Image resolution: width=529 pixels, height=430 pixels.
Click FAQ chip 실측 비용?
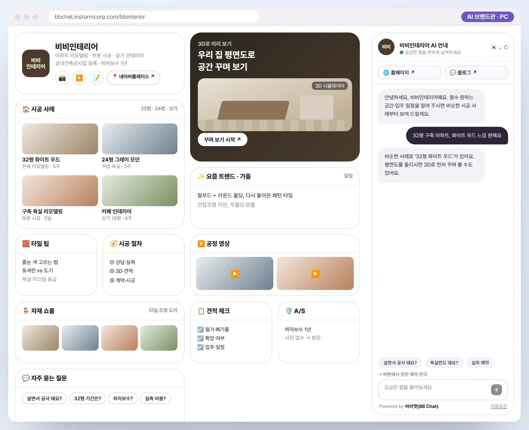pos(155,398)
